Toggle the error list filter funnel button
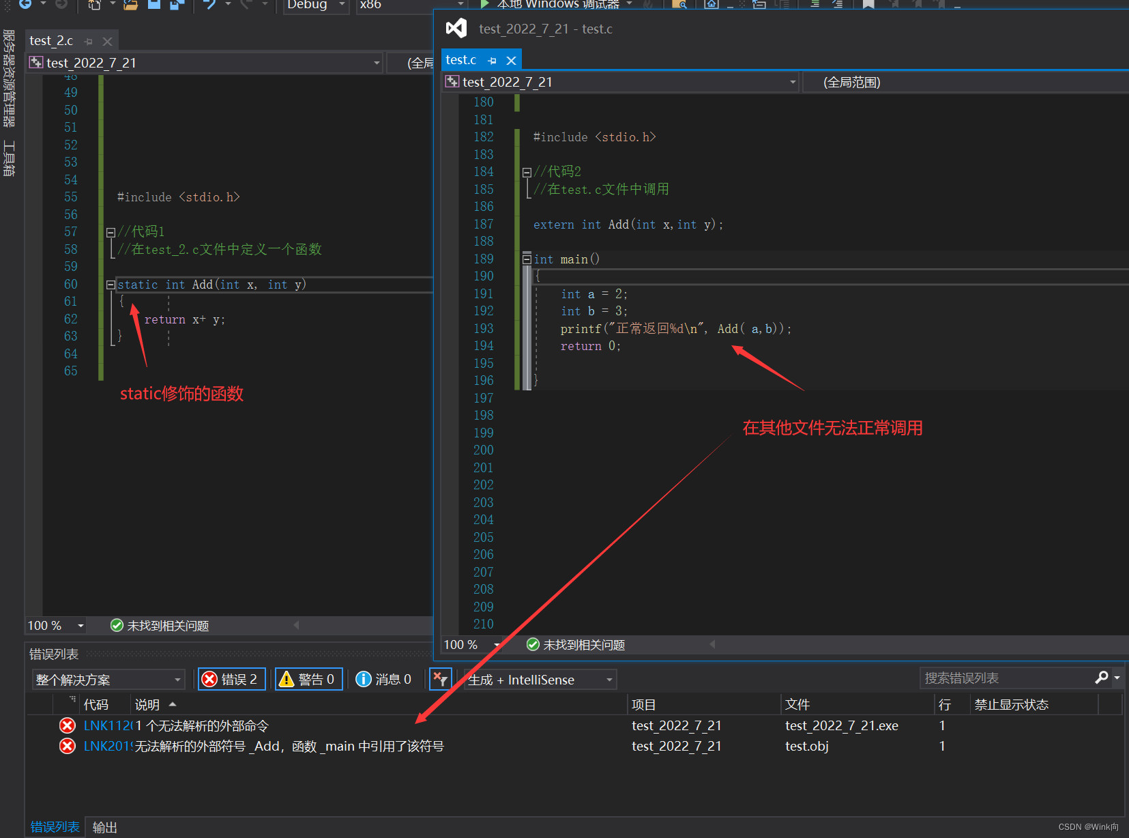The image size is (1129, 838). coord(441,679)
